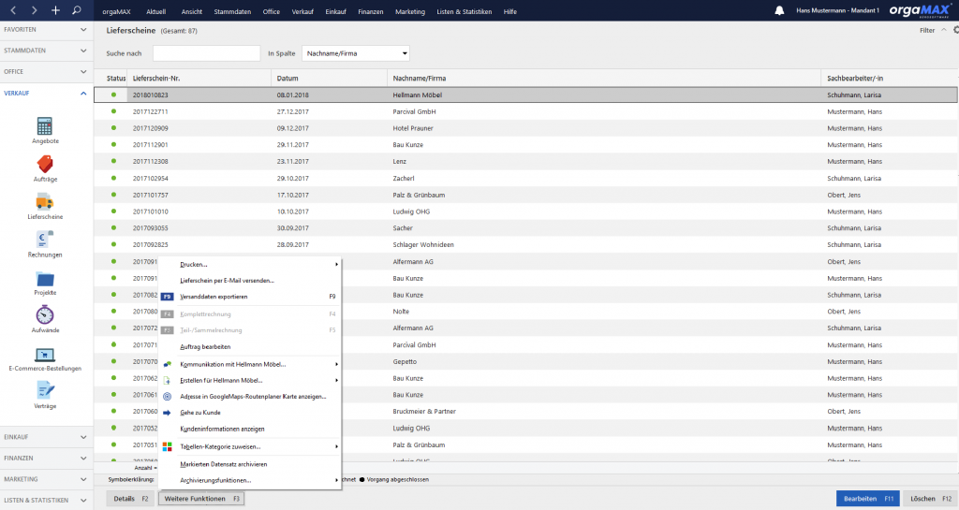Expand the STAMMDATEN sidebar section
Image resolution: width=959 pixels, height=510 pixels.
pyautogui.click(x=47, y=51)
